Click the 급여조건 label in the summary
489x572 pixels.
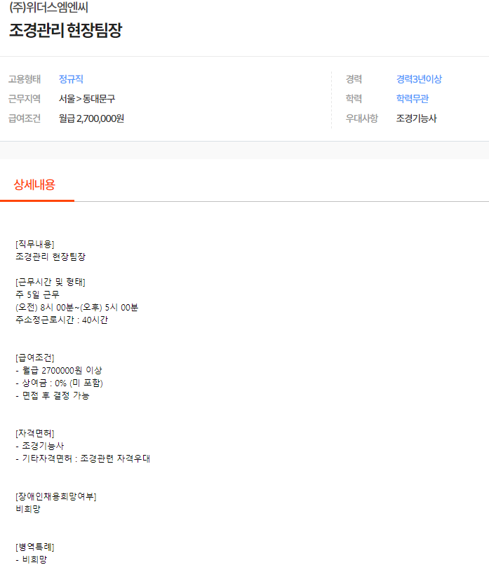pos(25,118)
